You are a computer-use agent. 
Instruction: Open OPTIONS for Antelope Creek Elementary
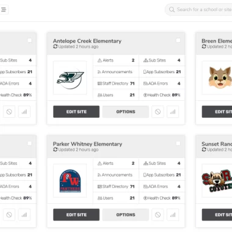point(126,112)
